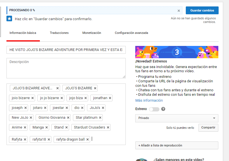Open the Estreno help question mark
The image size is (229, 161).
point(163,109)
